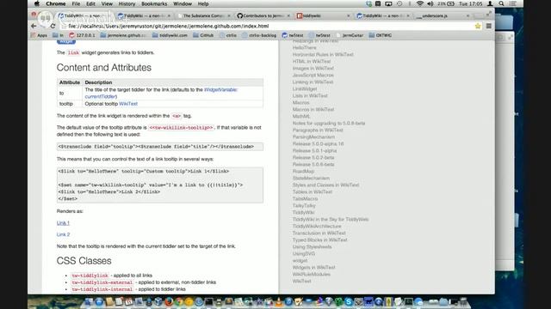The width and height of the screenshot is (551, 309).
Task: Open the Window menu
Action: [183, 3]
